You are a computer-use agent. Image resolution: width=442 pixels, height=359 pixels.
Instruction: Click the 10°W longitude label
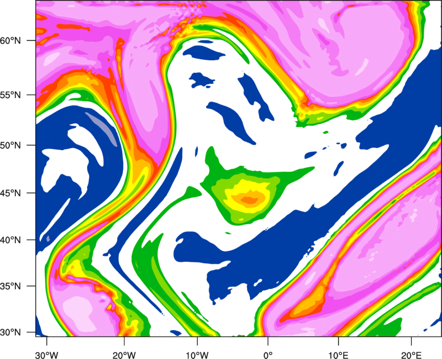197,355
